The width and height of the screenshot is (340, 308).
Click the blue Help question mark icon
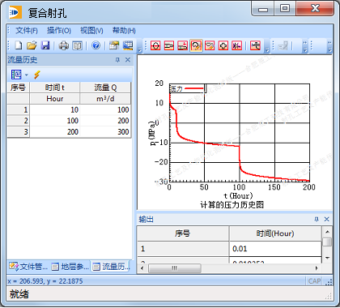pyautogui.click(x=96, y=45)
